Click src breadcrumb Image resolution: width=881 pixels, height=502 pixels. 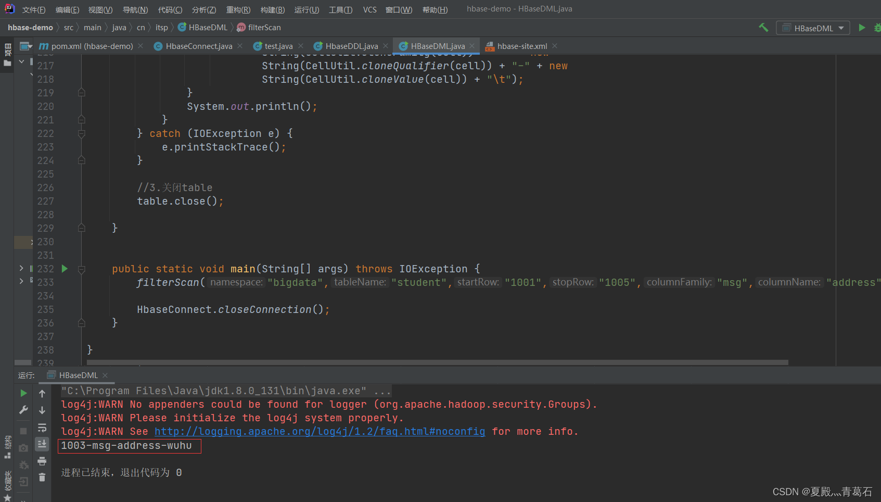(69, 28)
